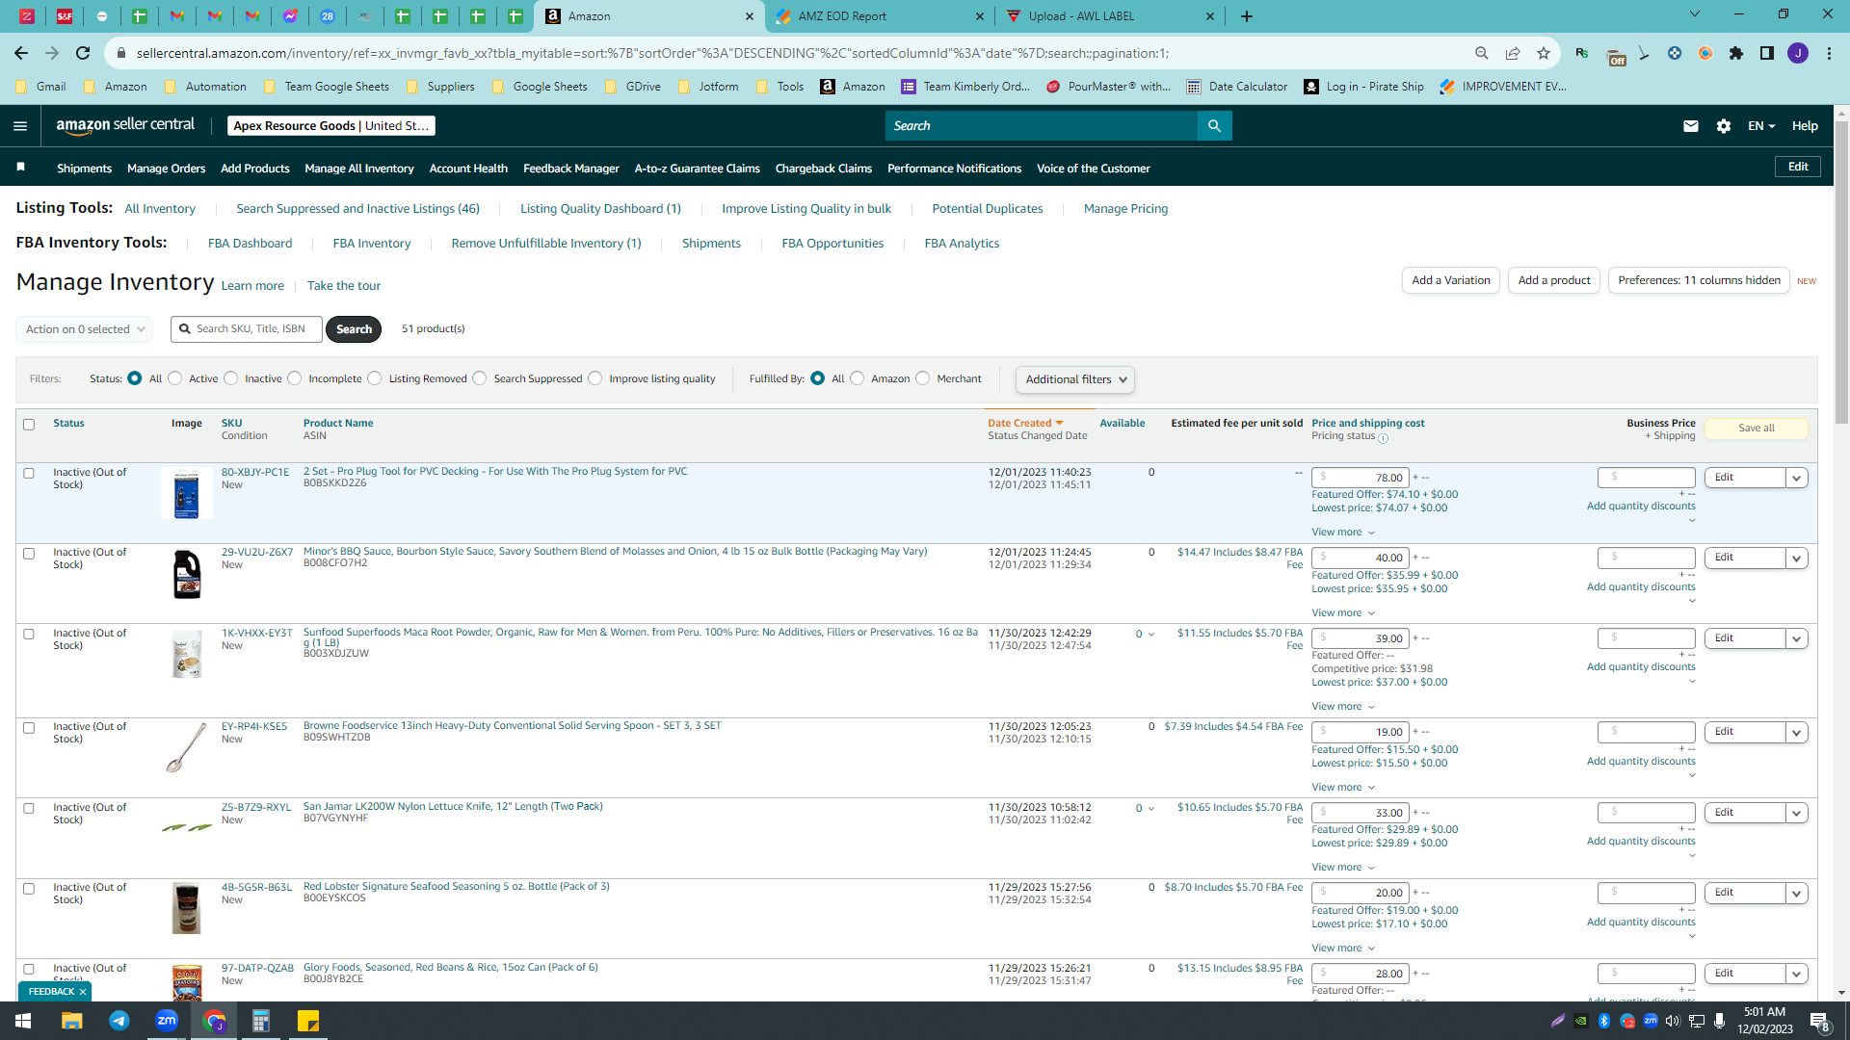Open the Chrome extensions puzzle icon
1850x1040 pixels.
[x=1736, y=53]
